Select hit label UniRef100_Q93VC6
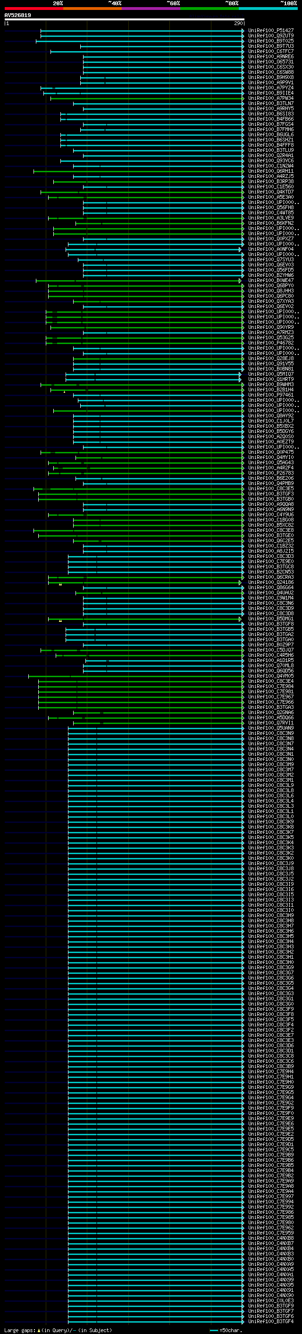The image size is (302, 1334). [271, 160]
